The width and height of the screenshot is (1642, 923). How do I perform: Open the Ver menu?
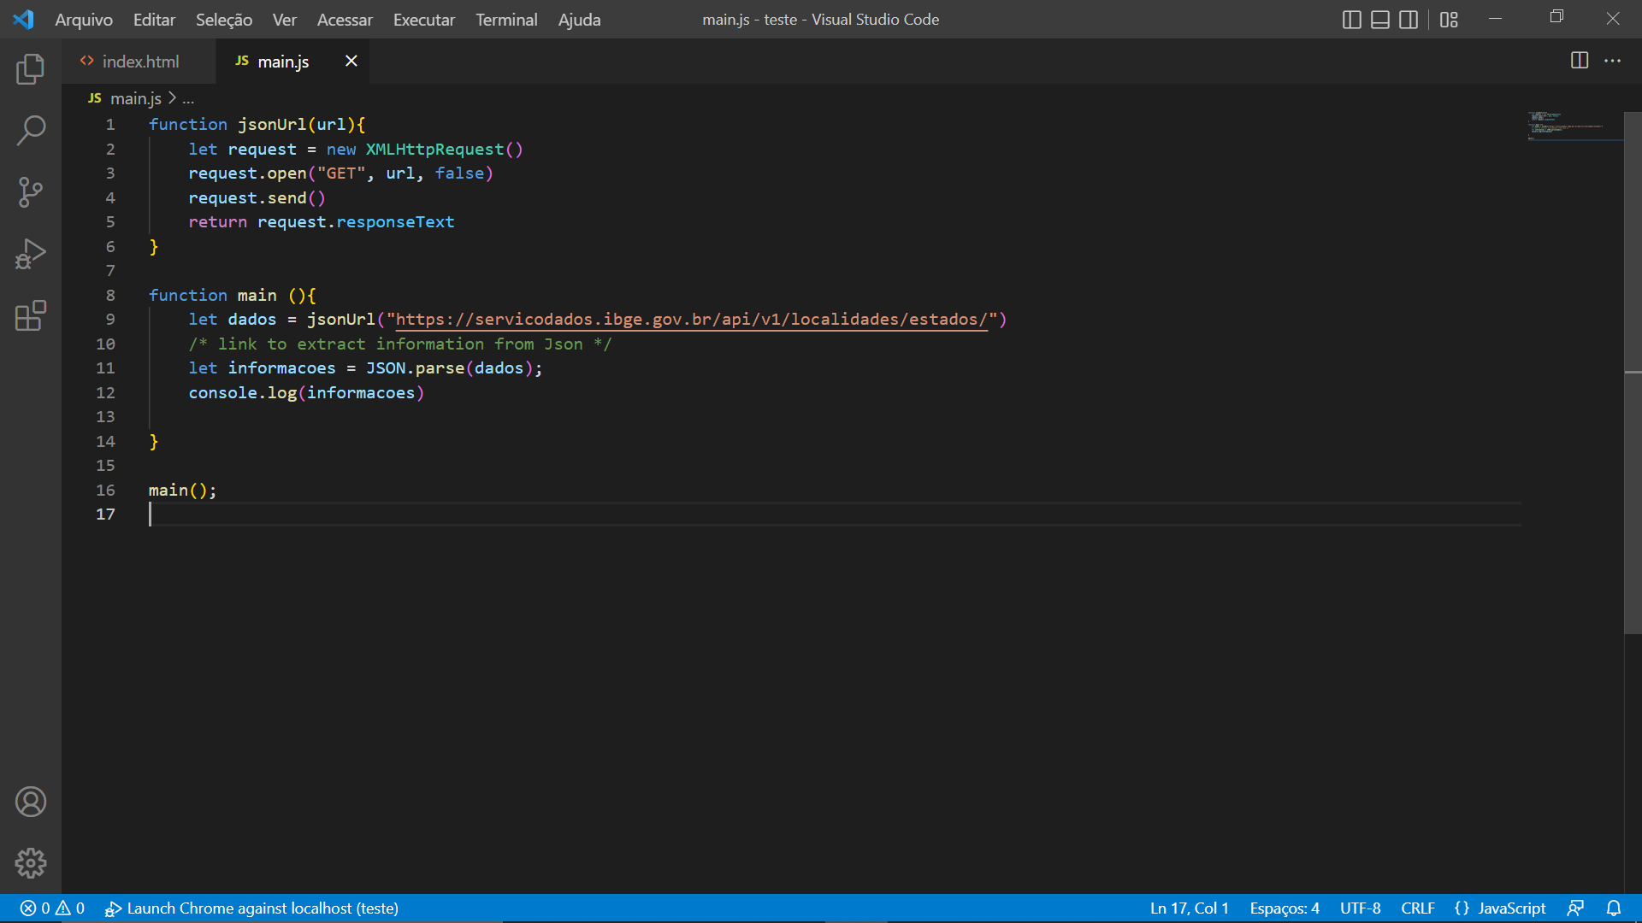tap(284, 20)
